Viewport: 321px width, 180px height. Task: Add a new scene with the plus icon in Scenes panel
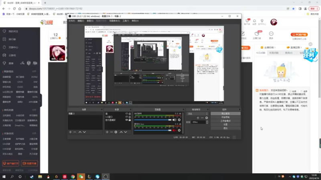coord(71,132)
